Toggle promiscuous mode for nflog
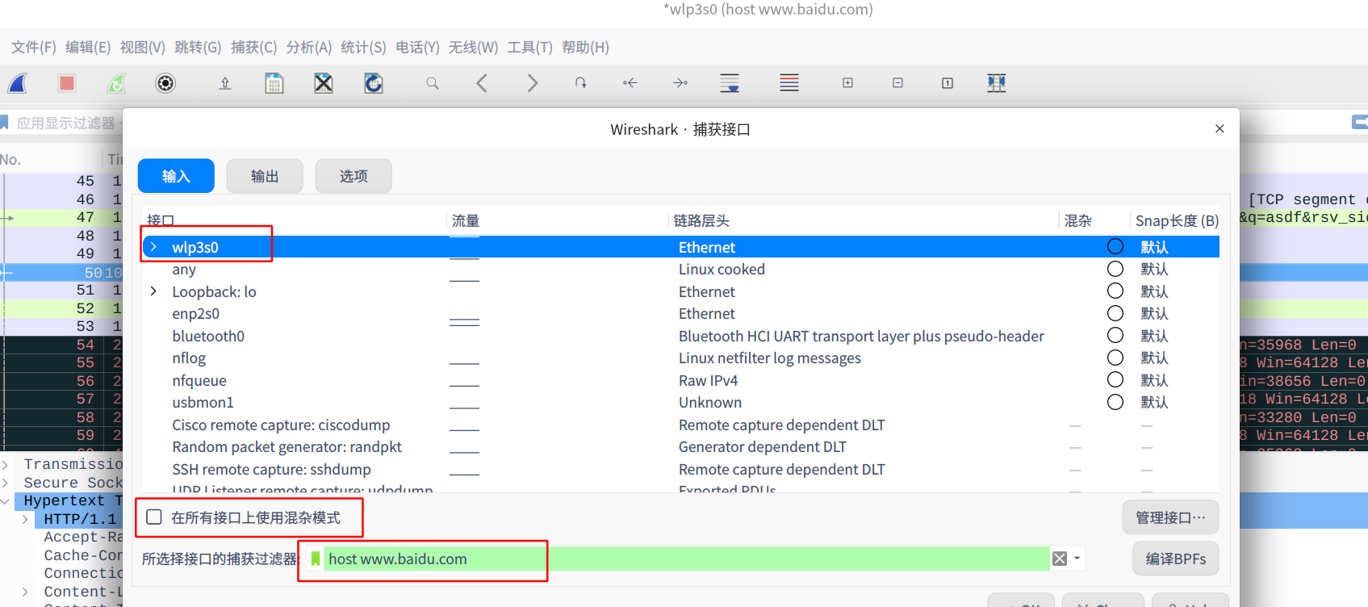 1115,358
